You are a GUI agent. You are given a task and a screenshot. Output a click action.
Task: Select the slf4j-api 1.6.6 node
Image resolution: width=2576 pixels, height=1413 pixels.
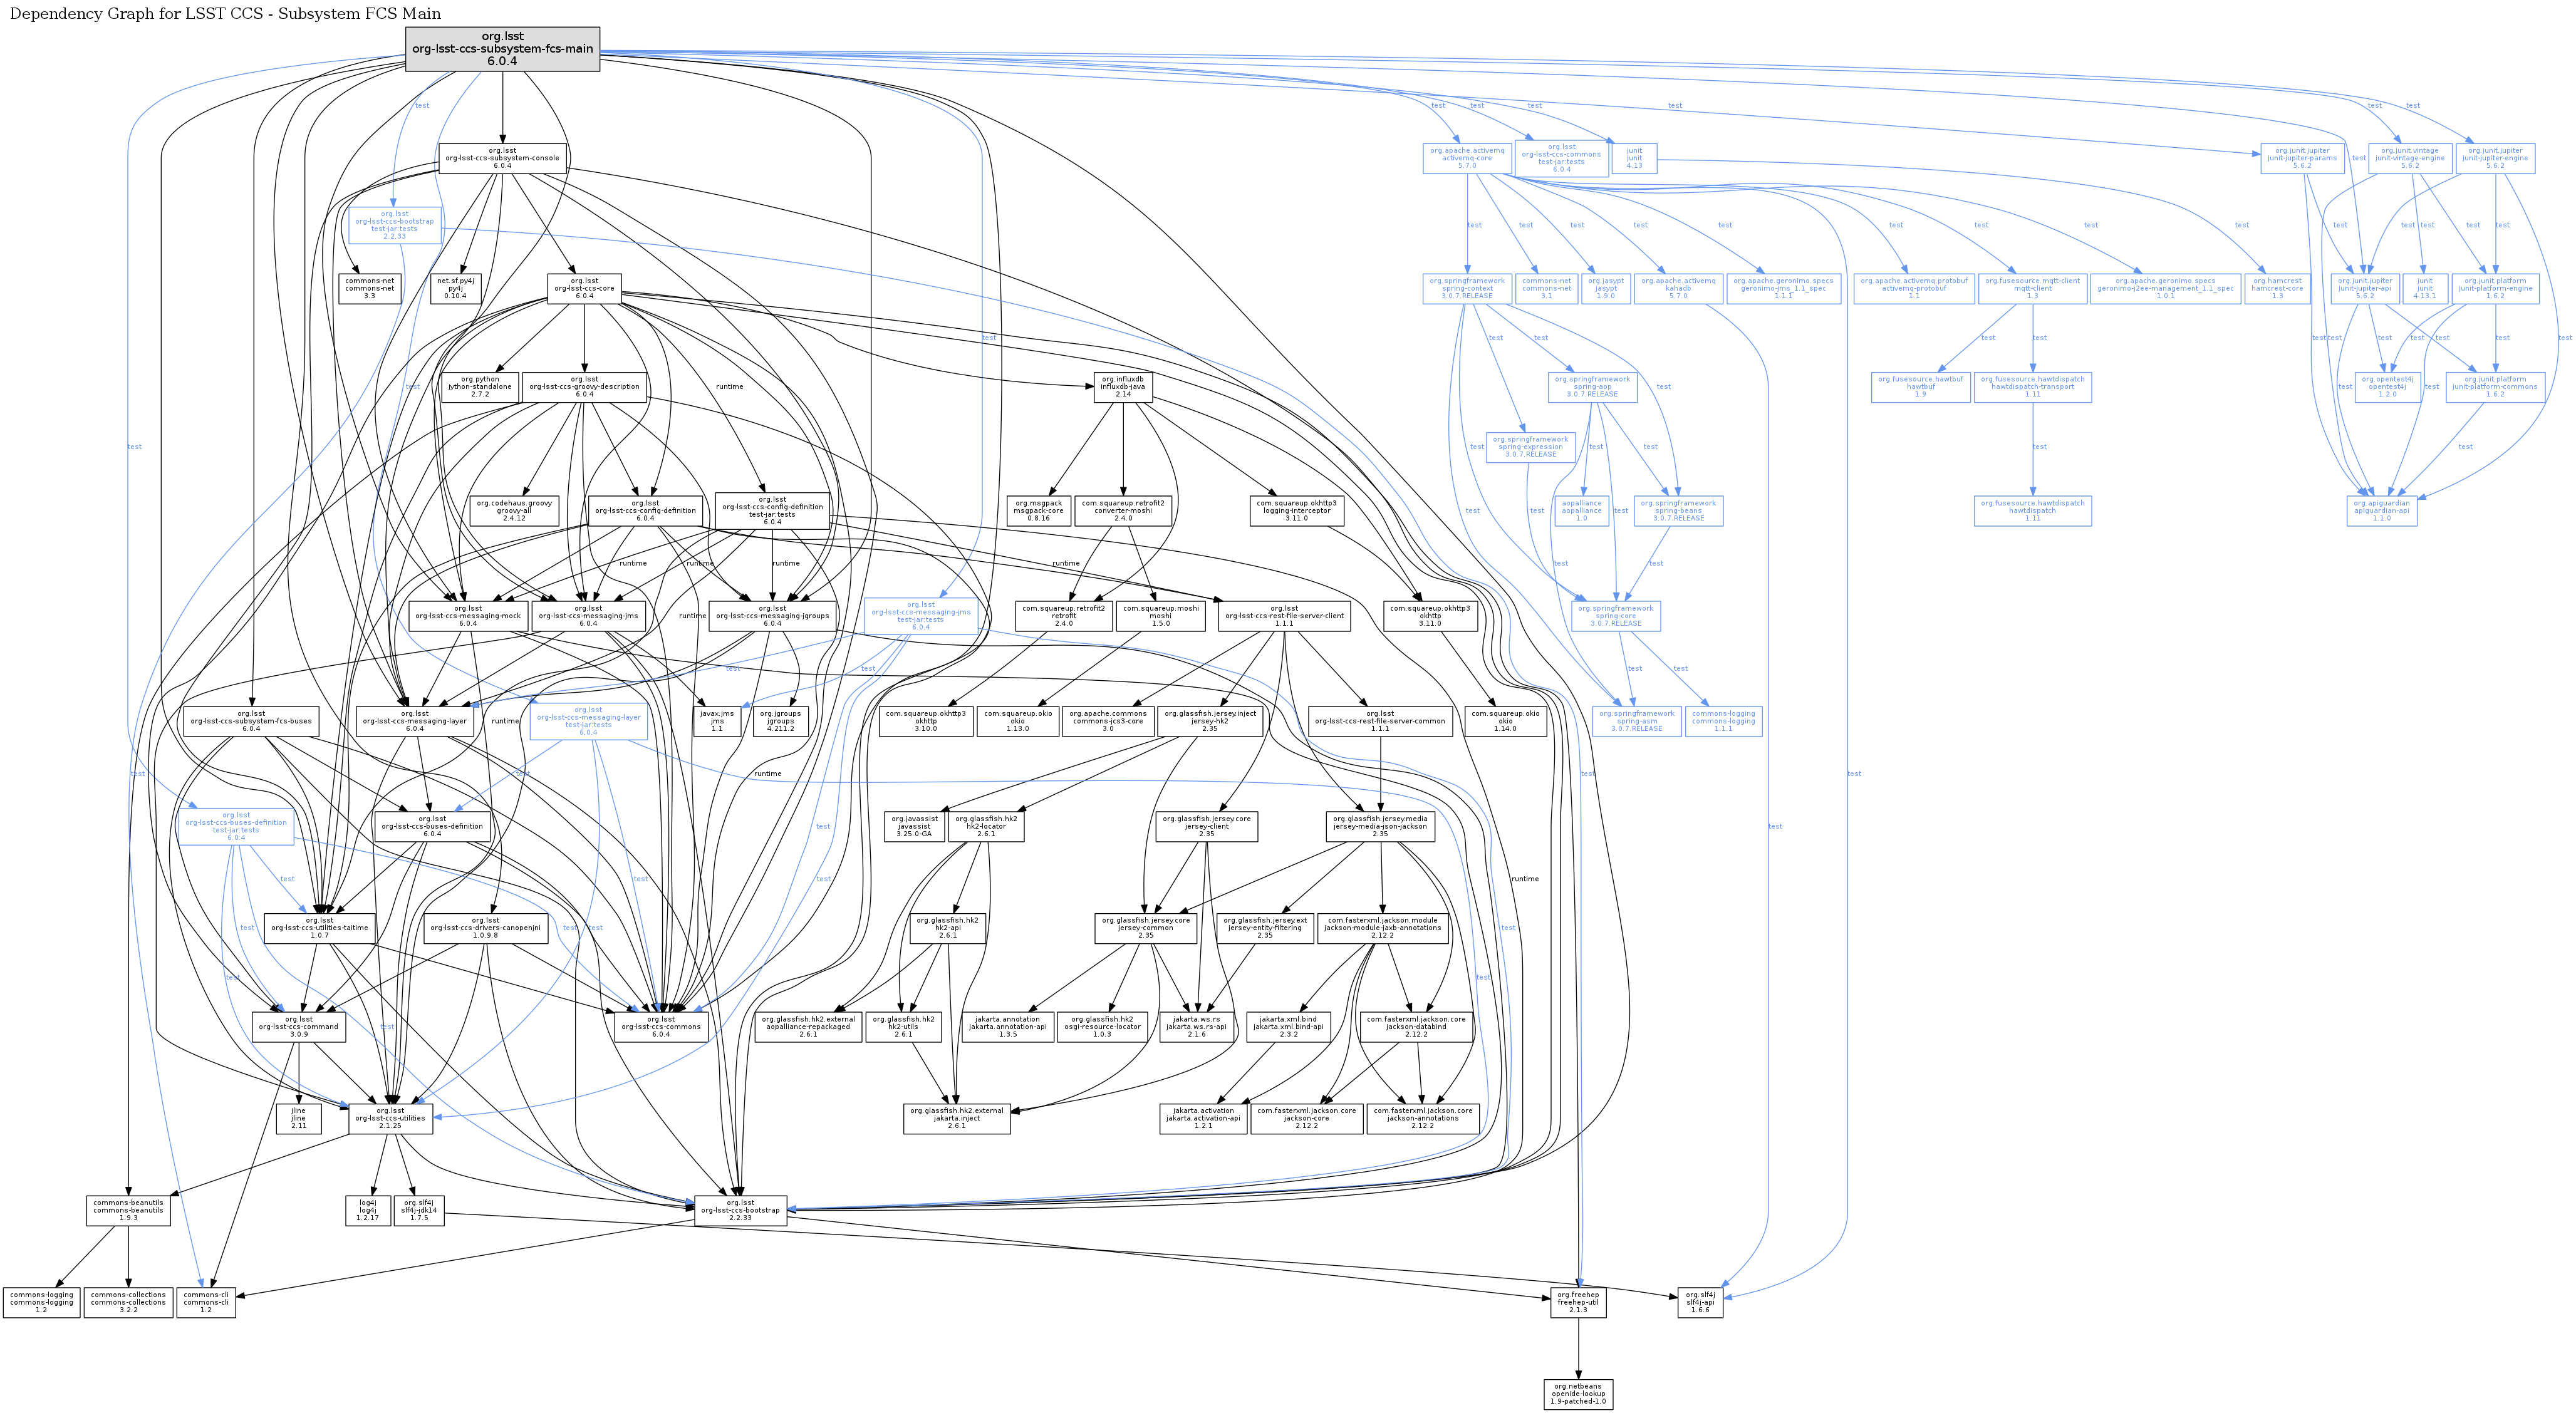[x=1700, y=1302]
